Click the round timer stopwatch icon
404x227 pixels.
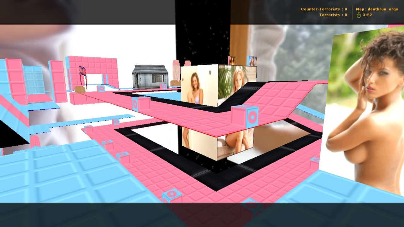coord(359,15)
